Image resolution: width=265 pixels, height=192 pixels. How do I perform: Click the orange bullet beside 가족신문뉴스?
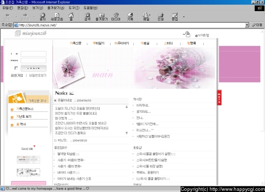(12, 109)
